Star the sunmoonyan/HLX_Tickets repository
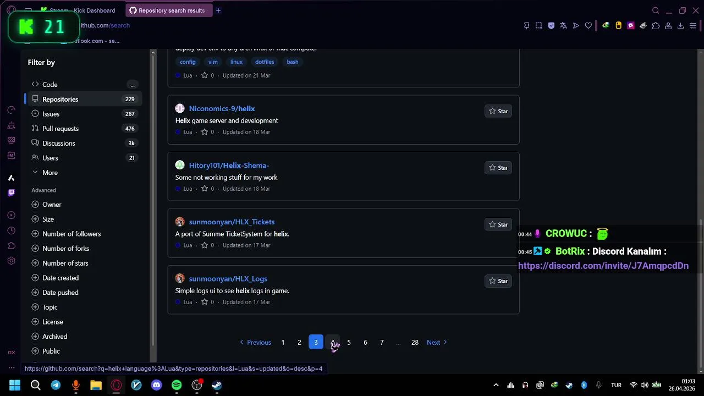This screenshot has width=704, height=396. (x=498, y=224)
